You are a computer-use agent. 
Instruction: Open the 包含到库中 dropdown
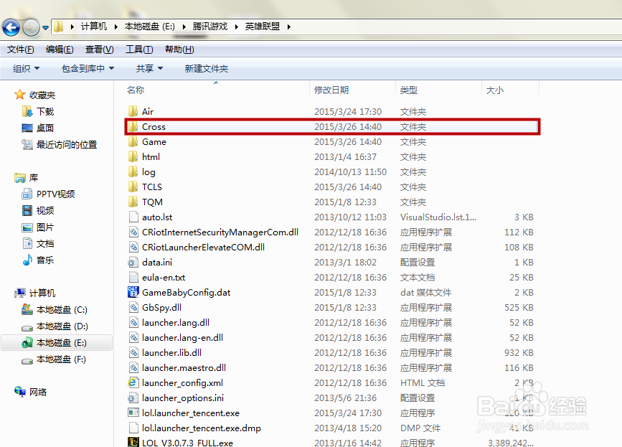point(88,69)
